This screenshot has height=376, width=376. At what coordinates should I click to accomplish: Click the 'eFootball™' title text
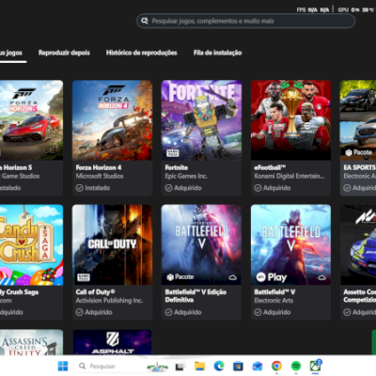[270, 167]
